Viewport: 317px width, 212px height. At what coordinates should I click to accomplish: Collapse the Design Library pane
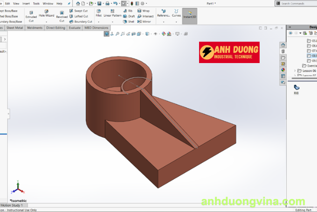coord(290,27)
